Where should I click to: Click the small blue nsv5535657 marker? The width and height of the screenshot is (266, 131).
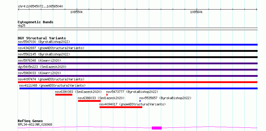[140, 101]
